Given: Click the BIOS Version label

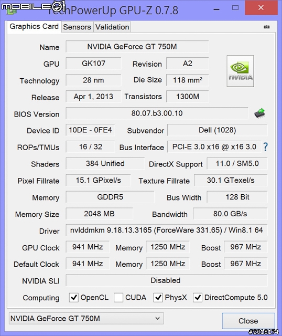Looking at the screenshot, I should [37, 114].
